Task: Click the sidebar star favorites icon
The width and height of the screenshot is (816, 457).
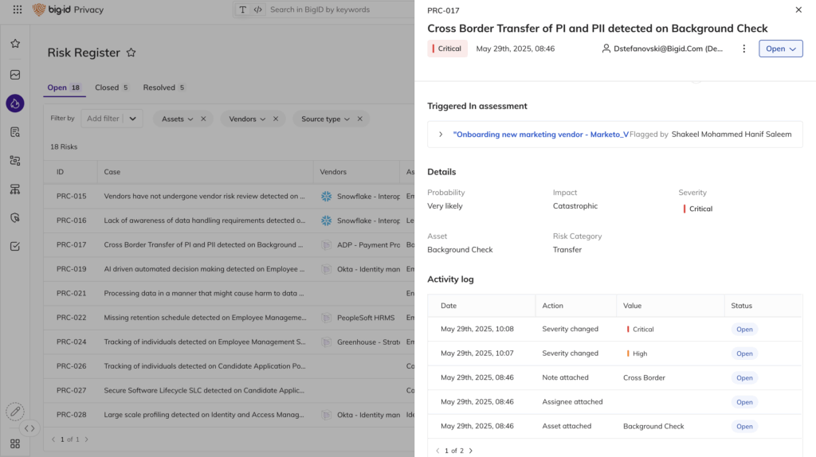Action: pyautogui.click(x=15, y=44)
